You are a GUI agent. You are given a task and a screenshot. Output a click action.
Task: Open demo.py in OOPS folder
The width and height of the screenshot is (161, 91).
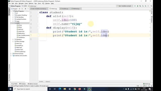21,29
